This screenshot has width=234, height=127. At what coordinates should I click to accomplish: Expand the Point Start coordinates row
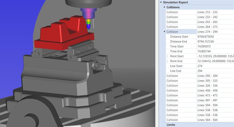tap(168, 56)
